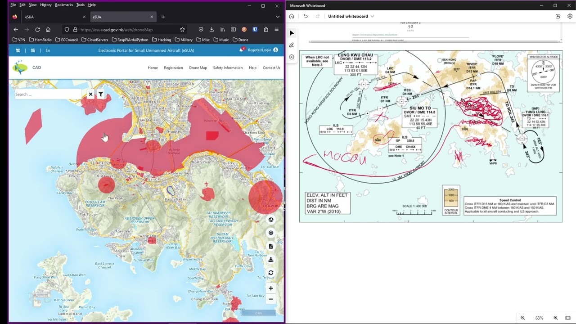Image resolution: width=576 pixels, height=324 pixels.
Task: Toggle Firefox sidebar icon
Action: [x=233, y=30]
